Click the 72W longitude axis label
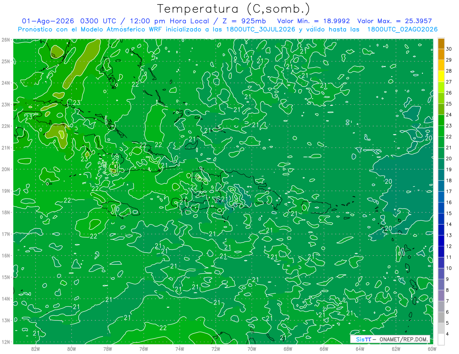Viewport: 459px width, 354px height. click(x=216, y=349)
